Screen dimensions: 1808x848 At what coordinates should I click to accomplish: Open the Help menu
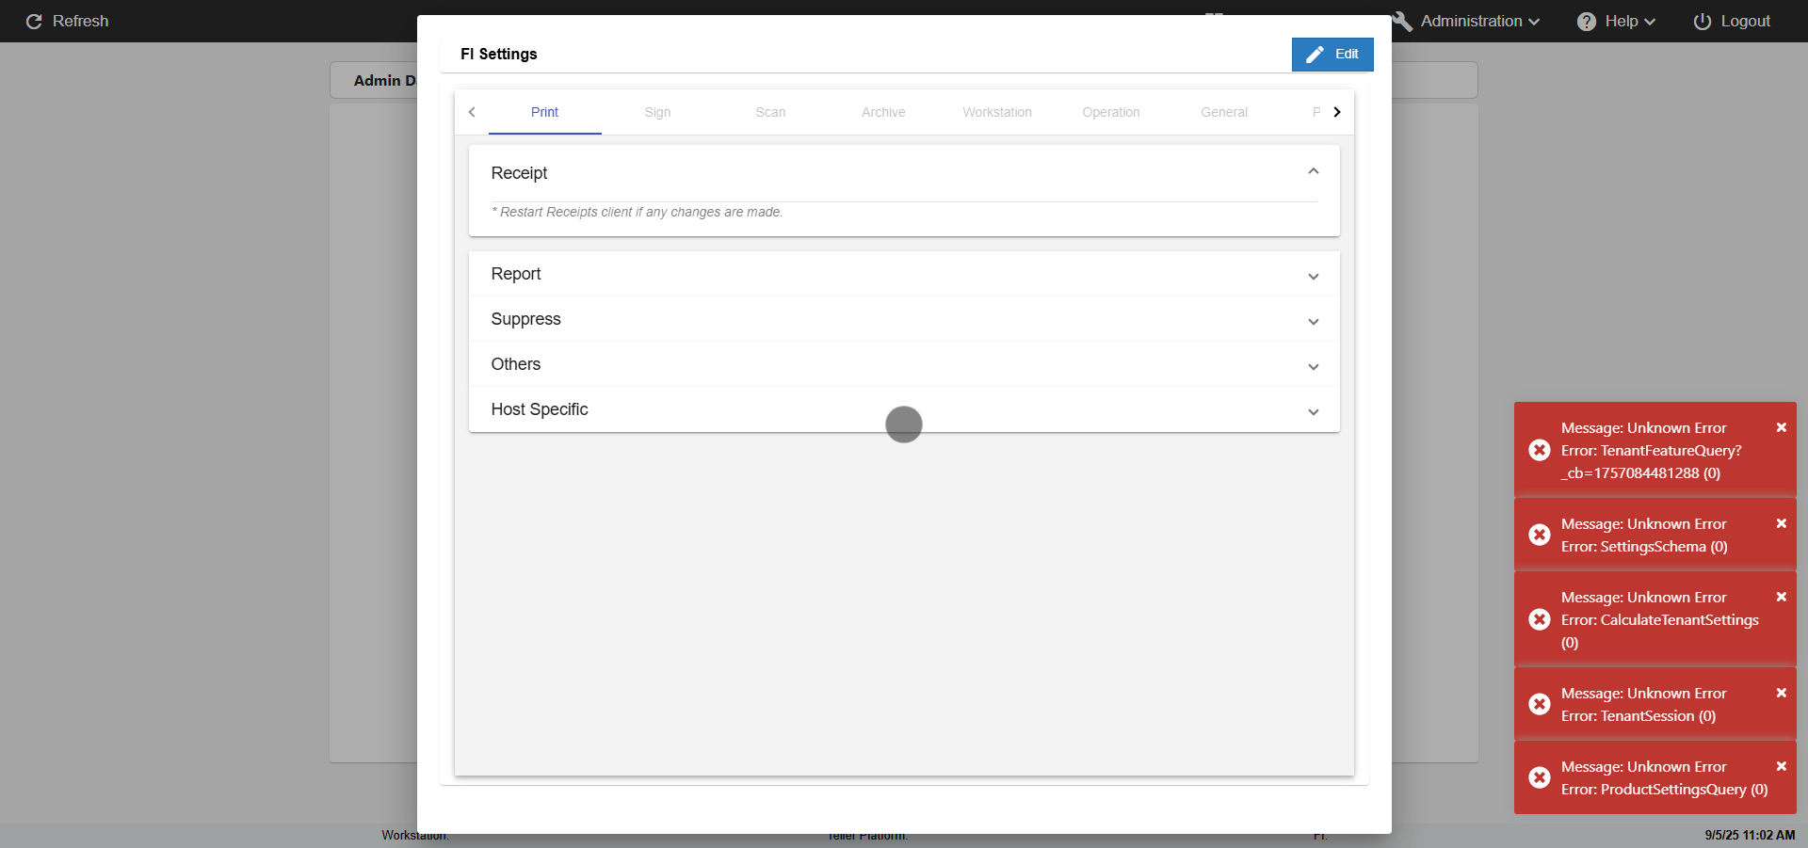tap(1616, 21)
